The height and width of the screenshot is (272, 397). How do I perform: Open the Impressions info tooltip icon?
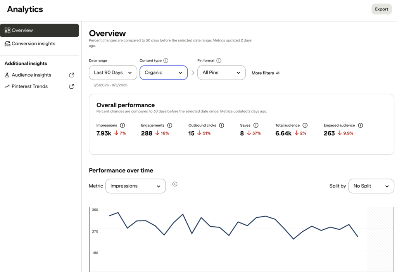pyautogui.click(x=122, y=125)
